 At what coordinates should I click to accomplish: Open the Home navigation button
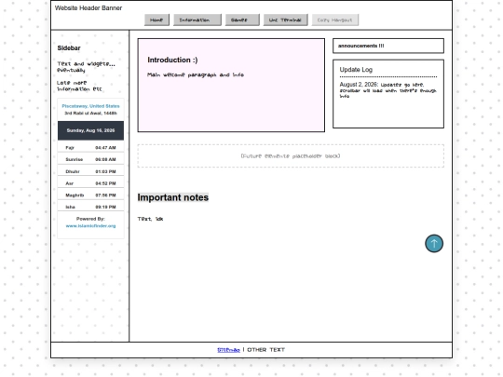(156, 20)
